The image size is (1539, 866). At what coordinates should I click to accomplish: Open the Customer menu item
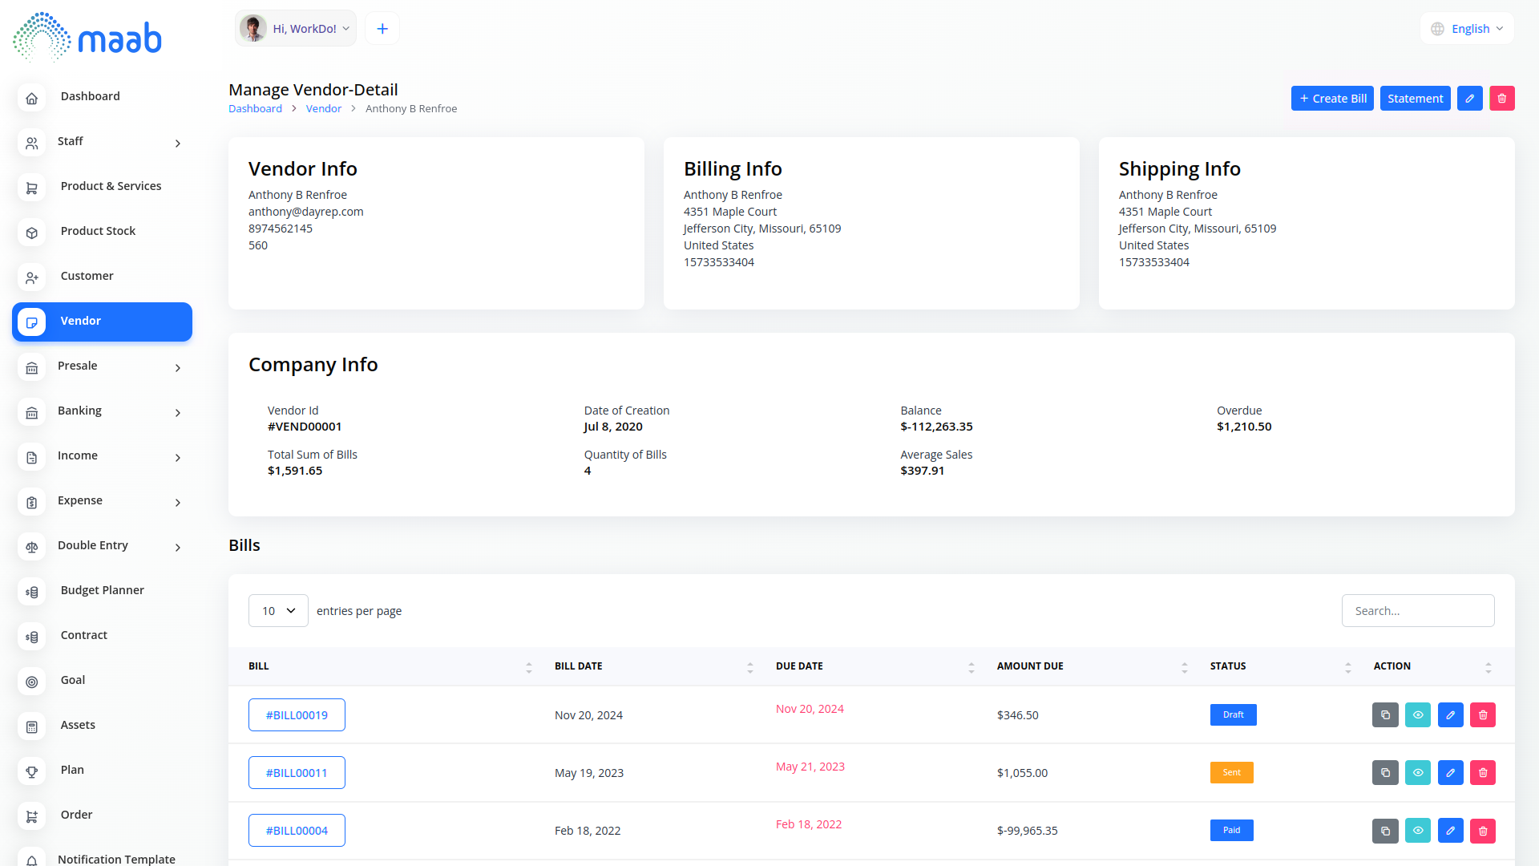(x=87, y=276)
